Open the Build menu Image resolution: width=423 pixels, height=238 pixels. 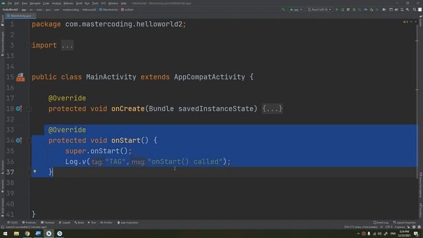tap(79, 3)
